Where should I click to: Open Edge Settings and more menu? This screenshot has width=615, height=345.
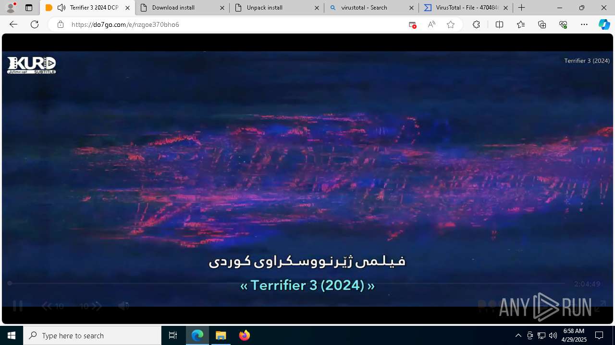coord(584,24)
